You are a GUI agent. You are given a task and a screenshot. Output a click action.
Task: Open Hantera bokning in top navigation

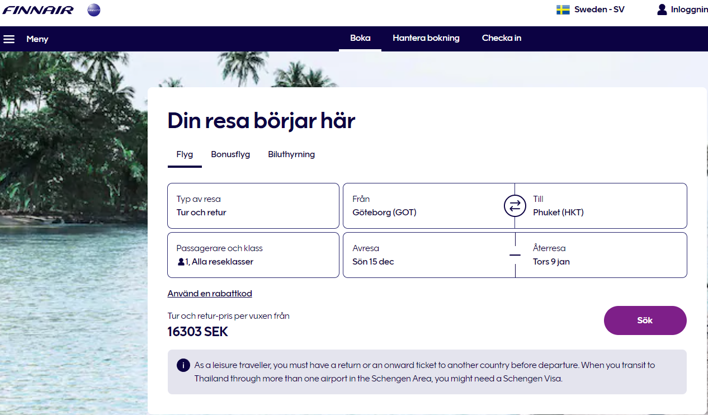[x=426, y=38]
